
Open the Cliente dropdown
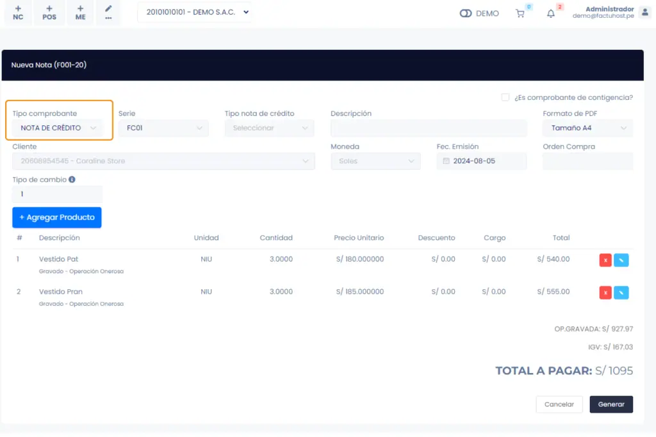[x=163, y=161]
